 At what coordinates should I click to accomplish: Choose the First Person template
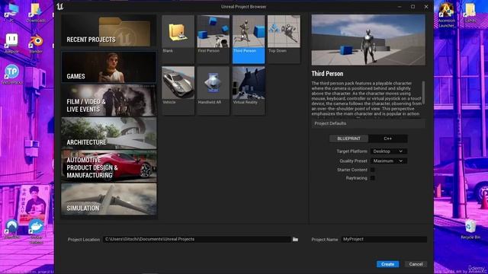(213, 39)
